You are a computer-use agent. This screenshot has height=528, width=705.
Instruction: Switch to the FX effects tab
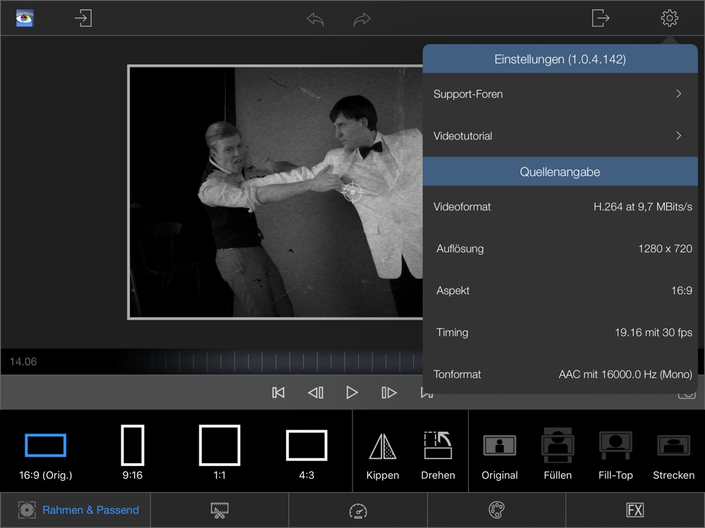click(x=634, y=510)
